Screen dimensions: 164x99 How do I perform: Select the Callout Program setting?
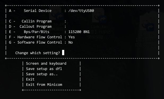tap(36, 27)
